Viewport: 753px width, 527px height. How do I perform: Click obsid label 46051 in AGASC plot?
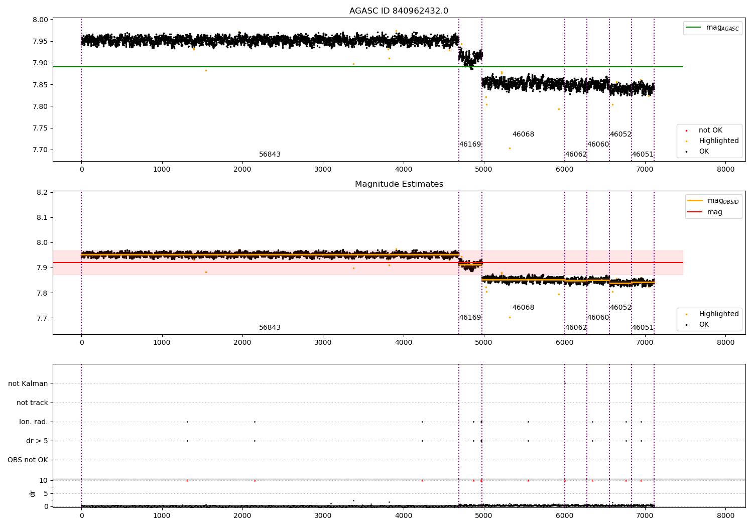click(x=643, y=155)
